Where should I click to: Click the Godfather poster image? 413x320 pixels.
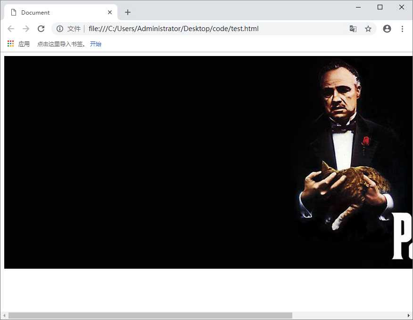208,162
